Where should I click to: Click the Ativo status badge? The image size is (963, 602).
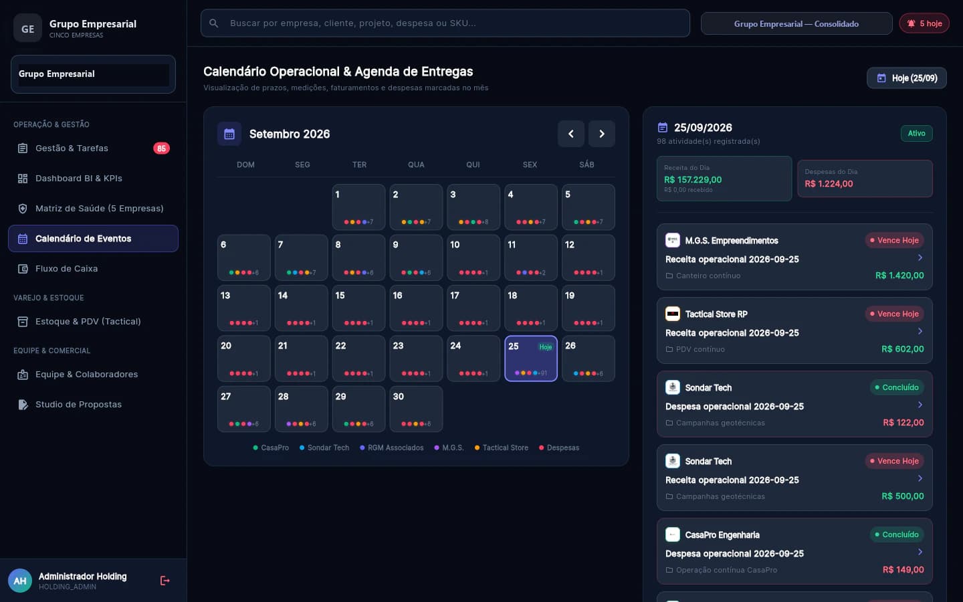point(916,134)
